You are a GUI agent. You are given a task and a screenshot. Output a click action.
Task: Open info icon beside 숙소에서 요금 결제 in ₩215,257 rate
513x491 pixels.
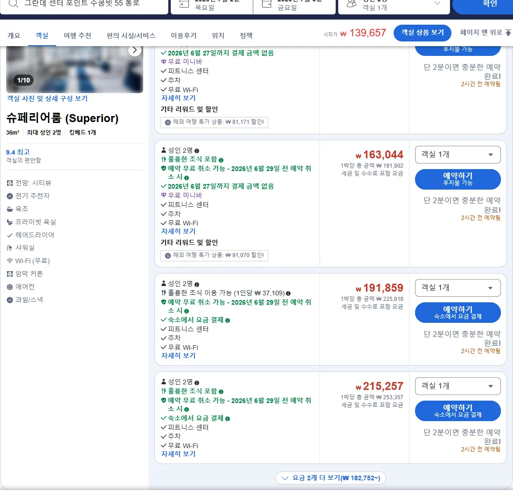[x=228, y=419]
